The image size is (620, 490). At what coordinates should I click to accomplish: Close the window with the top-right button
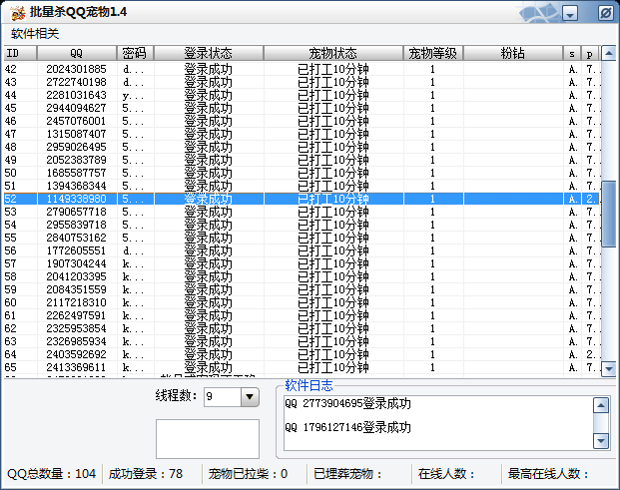[x=605, y=13]
